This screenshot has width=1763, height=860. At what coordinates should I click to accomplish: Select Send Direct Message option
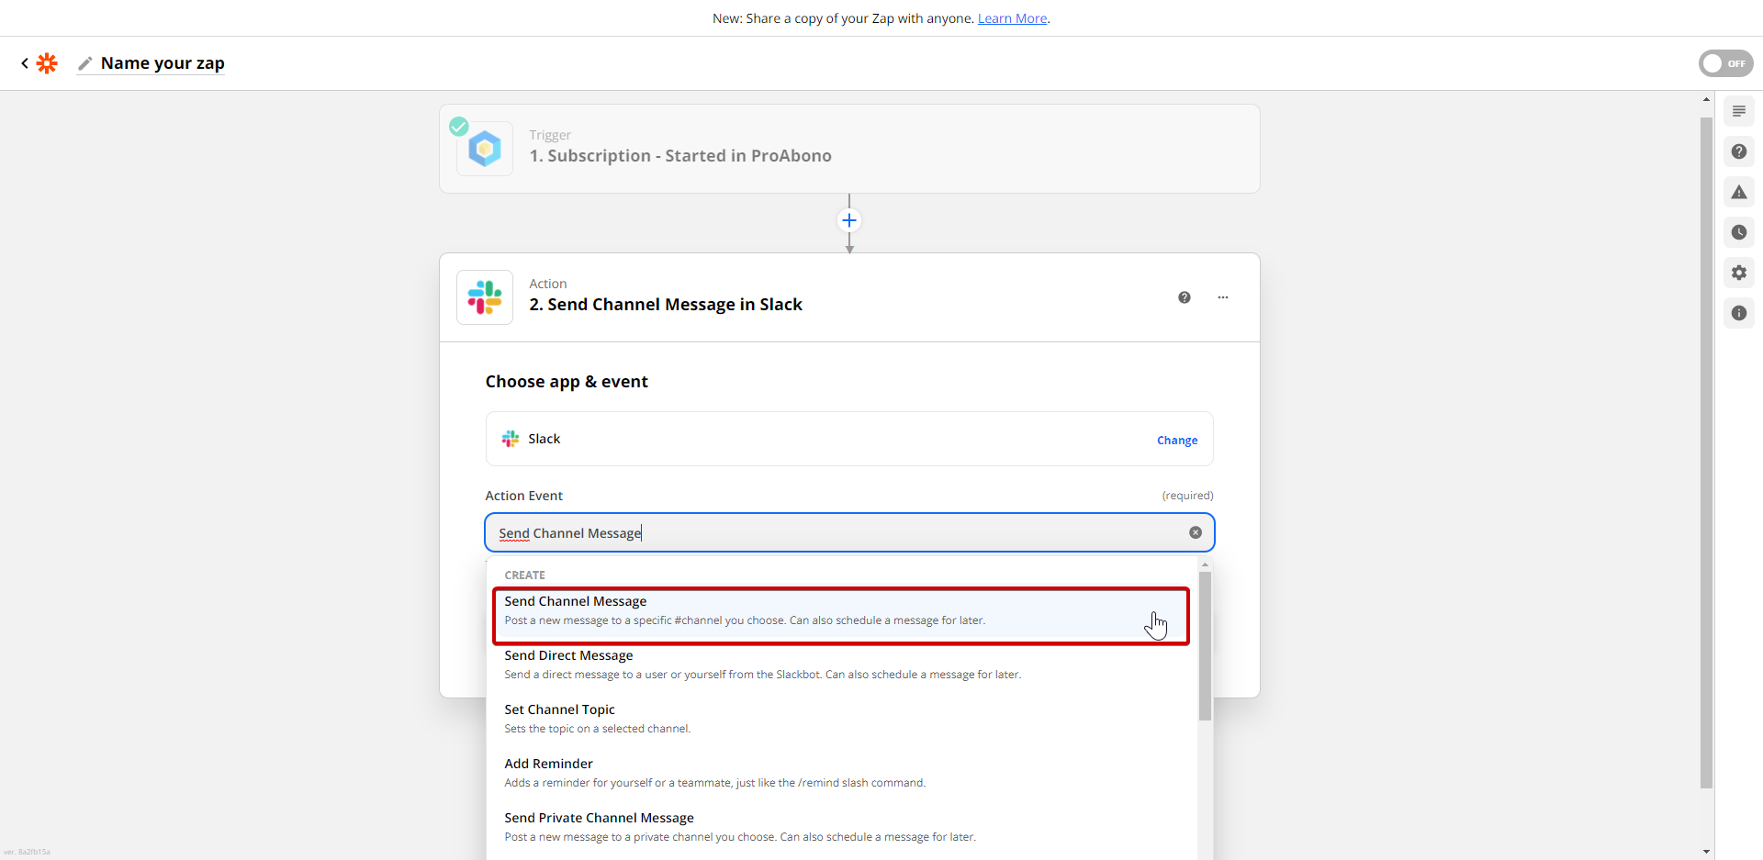(841, 665)
